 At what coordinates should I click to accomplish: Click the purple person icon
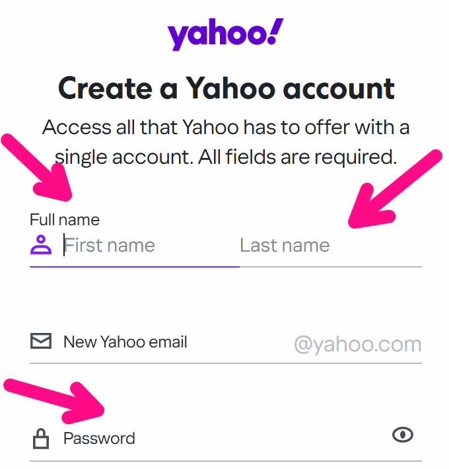tap(41, 245)
